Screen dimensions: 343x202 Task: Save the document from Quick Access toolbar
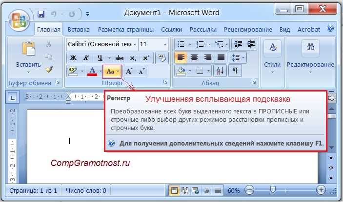[41, 13]
